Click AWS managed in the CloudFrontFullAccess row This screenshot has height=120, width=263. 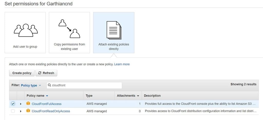click(x=97, y=104)
